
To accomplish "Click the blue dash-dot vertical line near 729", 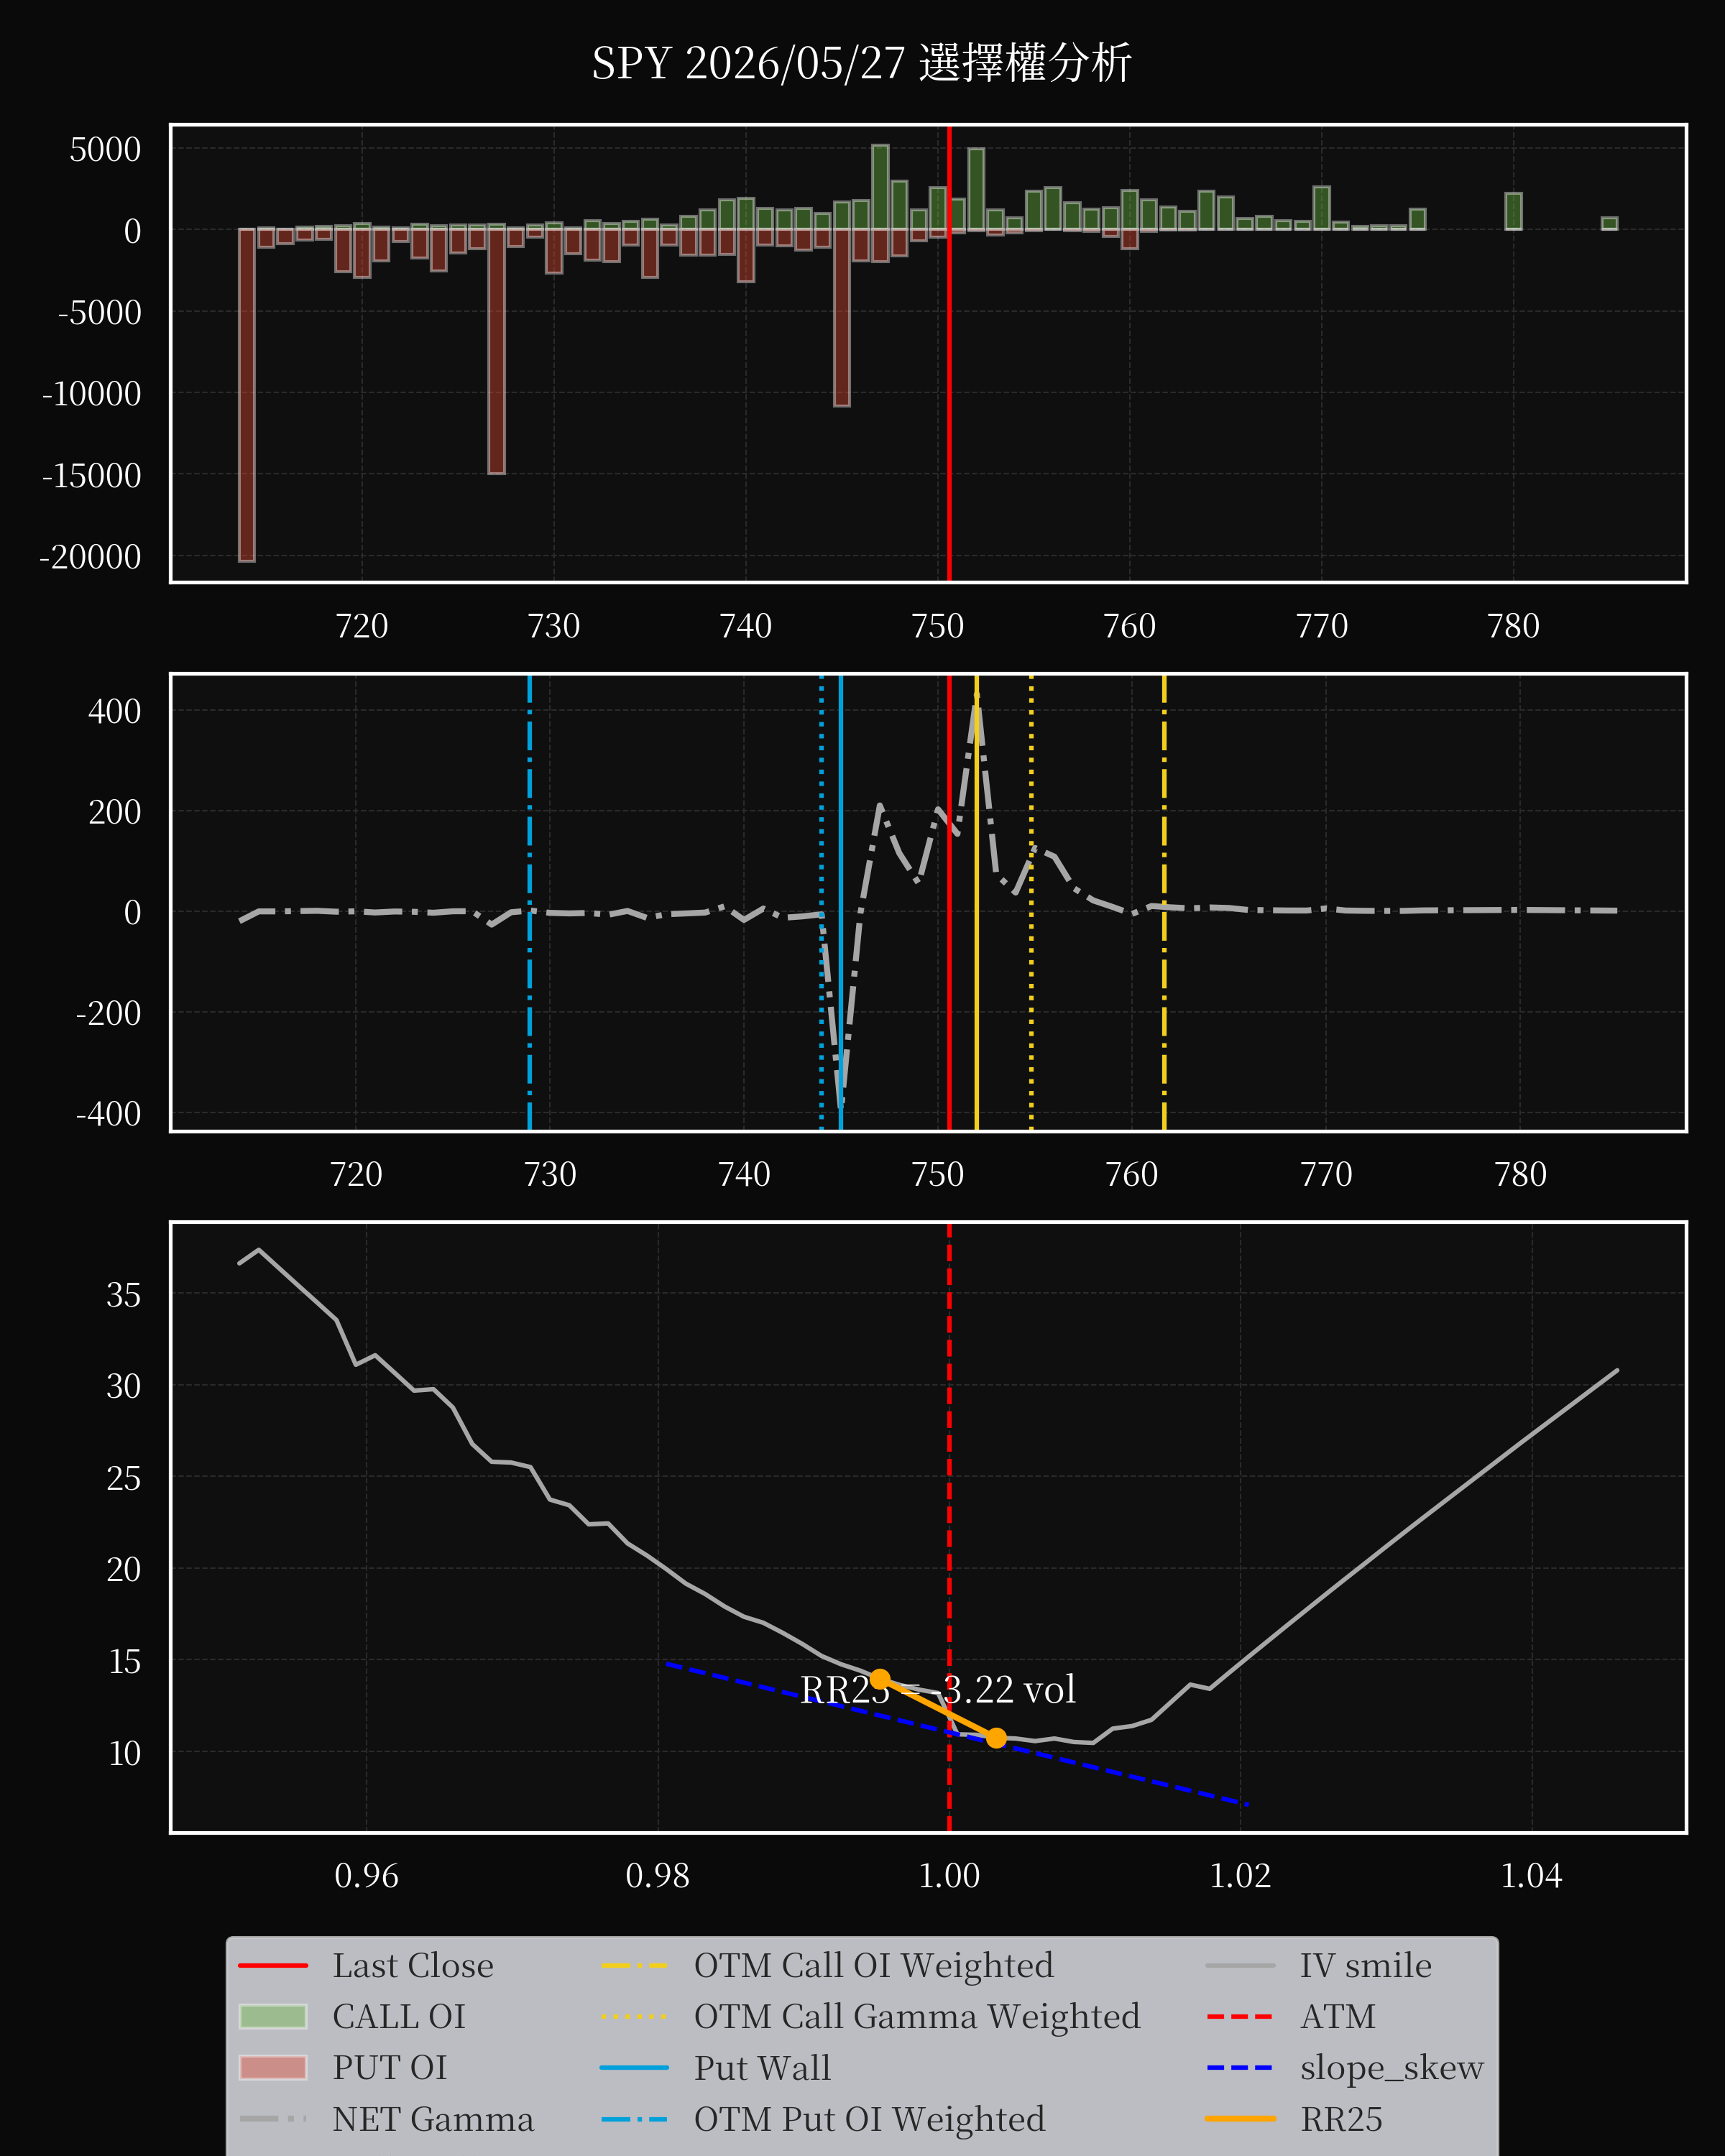I will 530,903.
